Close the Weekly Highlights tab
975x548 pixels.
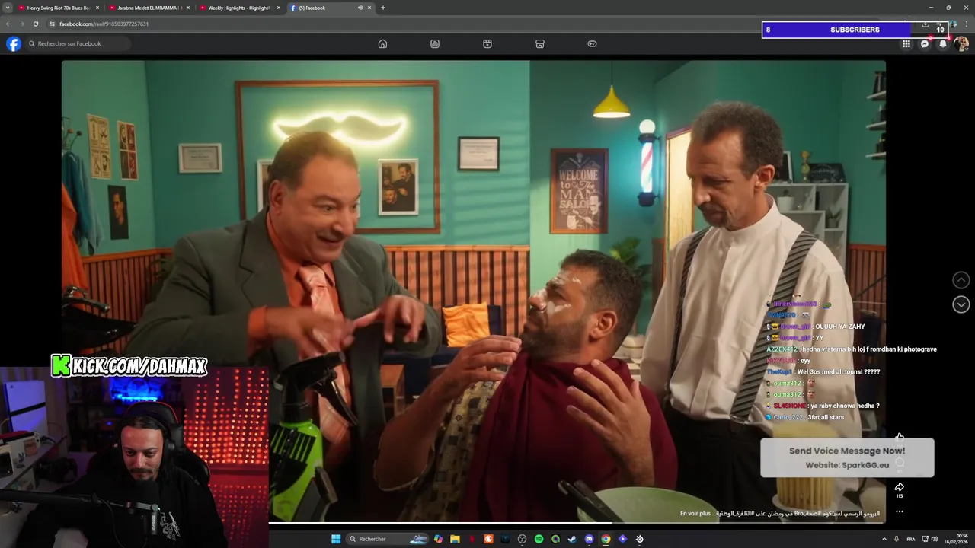click(279, 8)
